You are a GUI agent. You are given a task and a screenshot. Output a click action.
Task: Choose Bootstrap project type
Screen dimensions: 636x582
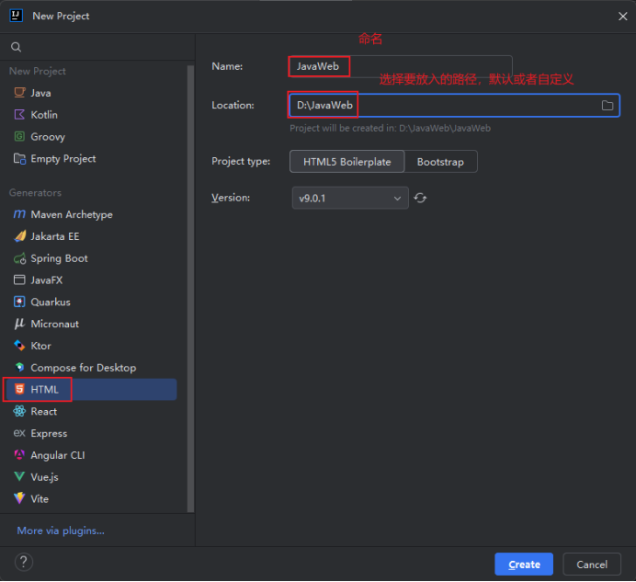440,162
